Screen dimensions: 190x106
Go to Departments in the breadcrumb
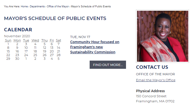[37, 6]
